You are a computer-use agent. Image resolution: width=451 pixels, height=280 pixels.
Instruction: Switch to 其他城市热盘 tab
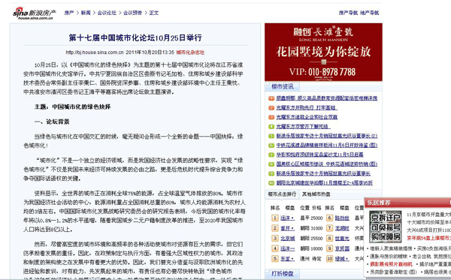tap(316, 194)
